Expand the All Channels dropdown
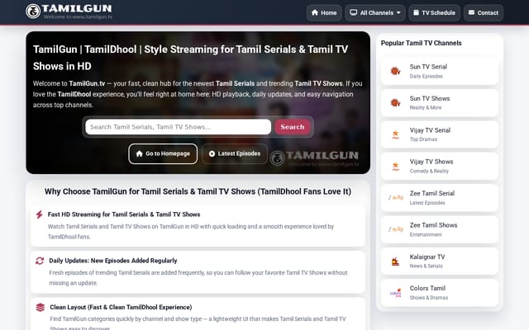 point(374,13)
